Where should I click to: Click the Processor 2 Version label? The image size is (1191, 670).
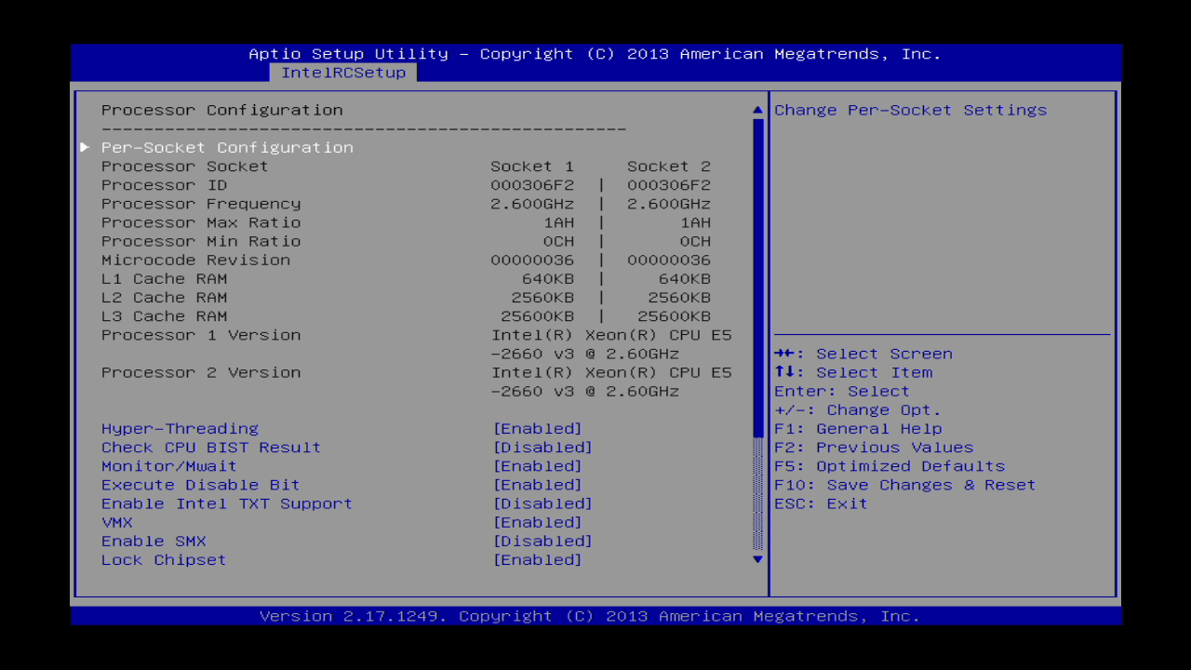[x=201, y=372]
